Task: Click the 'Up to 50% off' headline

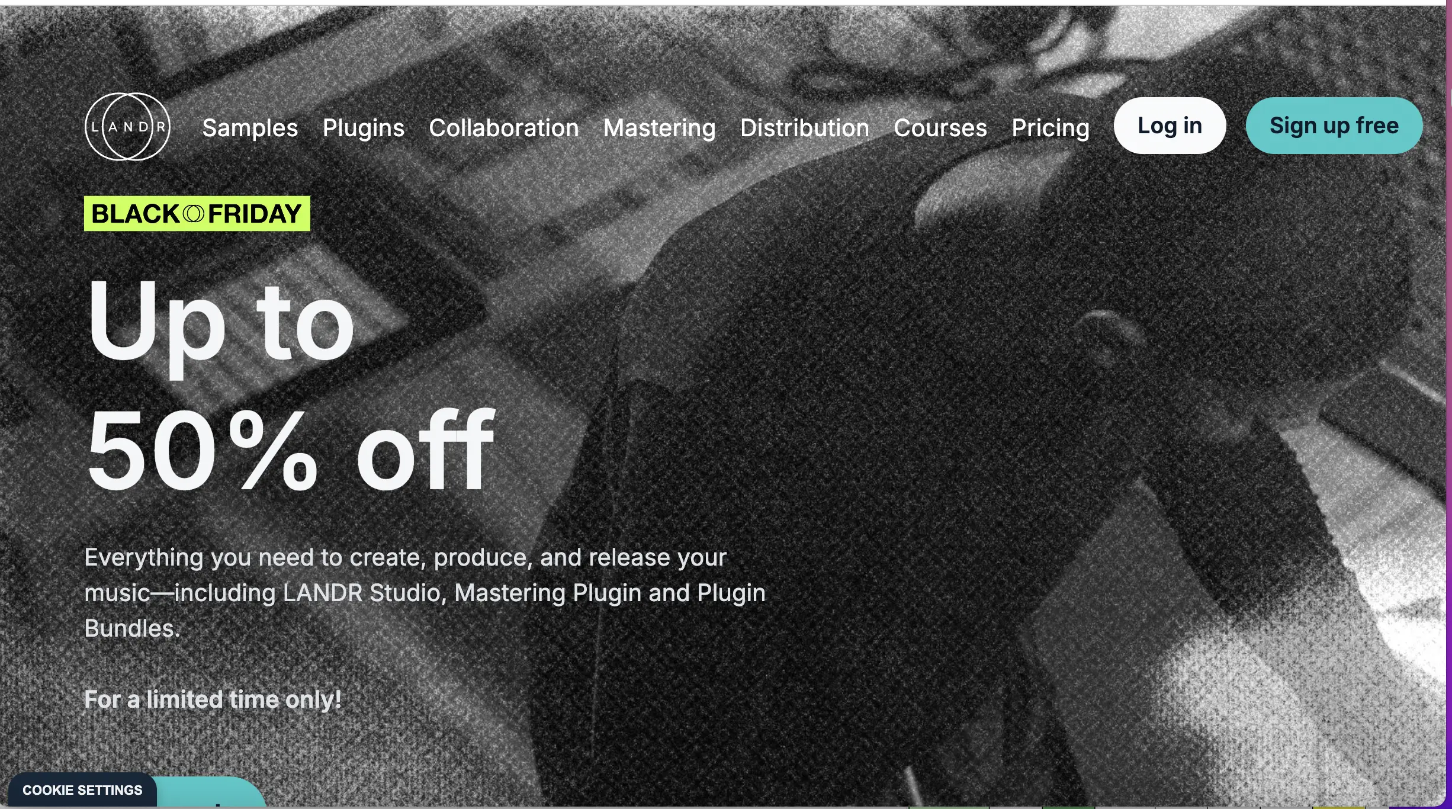Action: 290,385
